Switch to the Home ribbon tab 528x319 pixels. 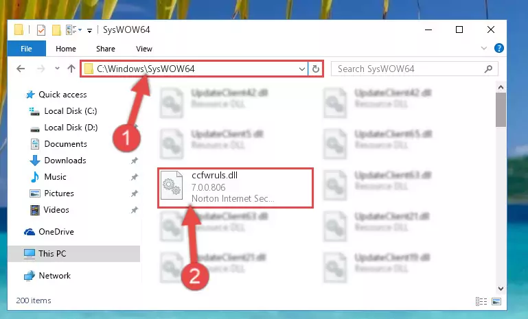tap(66, 49)
